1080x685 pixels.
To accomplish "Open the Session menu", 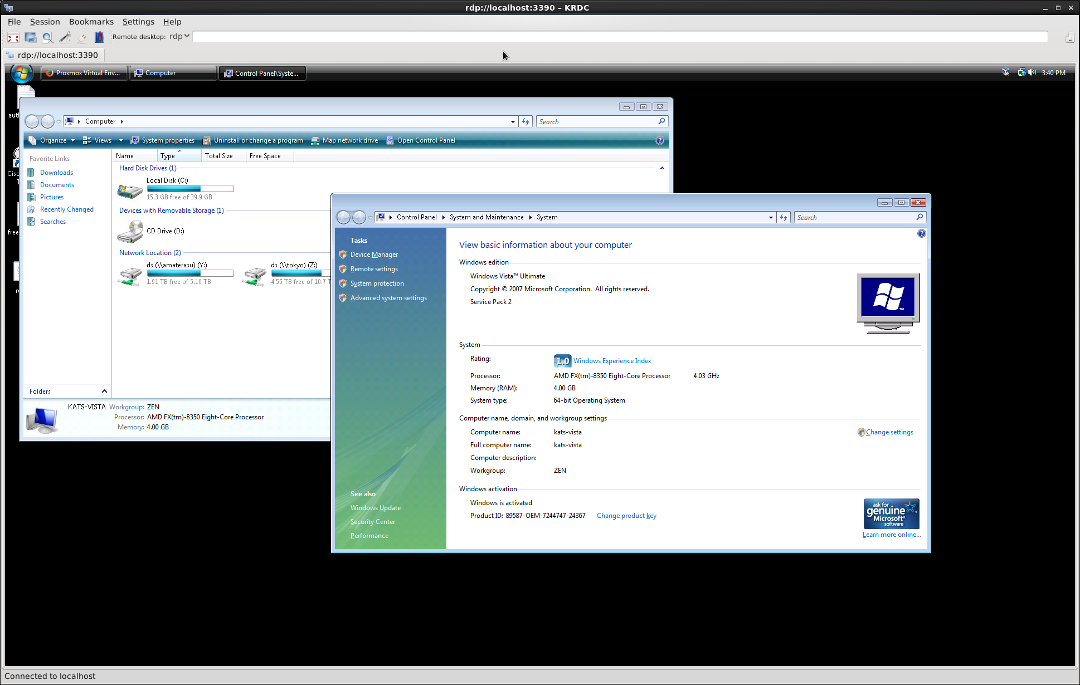I will tap(45, 22).
